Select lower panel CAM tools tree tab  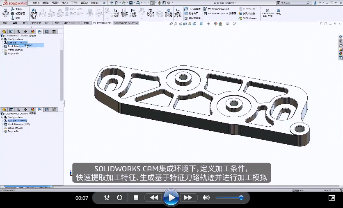point(54,110)
